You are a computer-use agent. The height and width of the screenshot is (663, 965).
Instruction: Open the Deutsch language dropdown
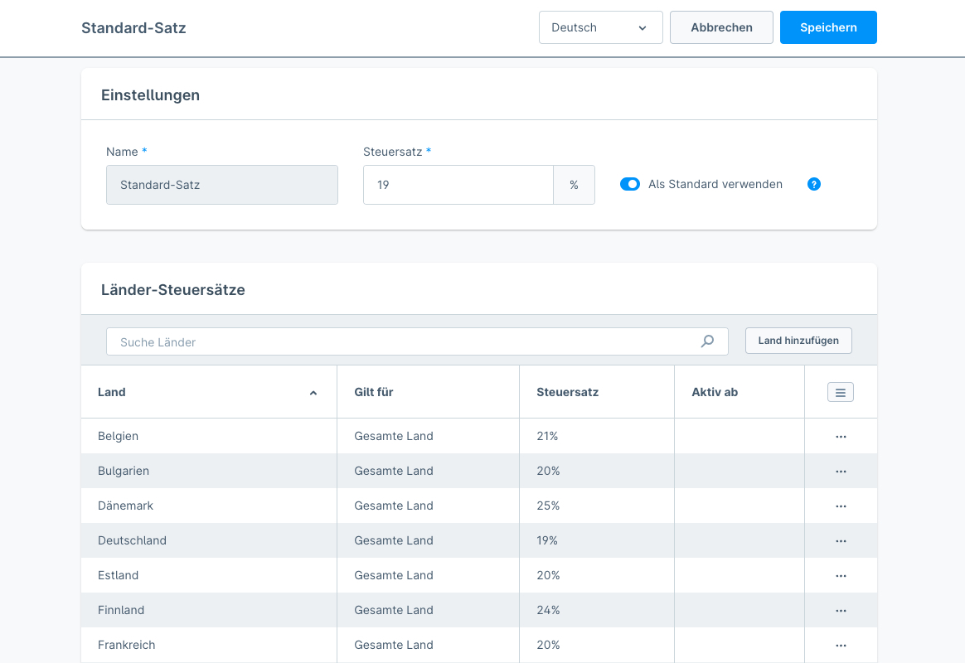click(x=600, y=27)
